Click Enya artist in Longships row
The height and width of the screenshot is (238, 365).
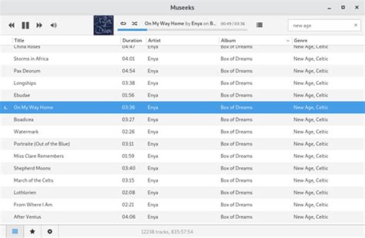pos(153,83)
